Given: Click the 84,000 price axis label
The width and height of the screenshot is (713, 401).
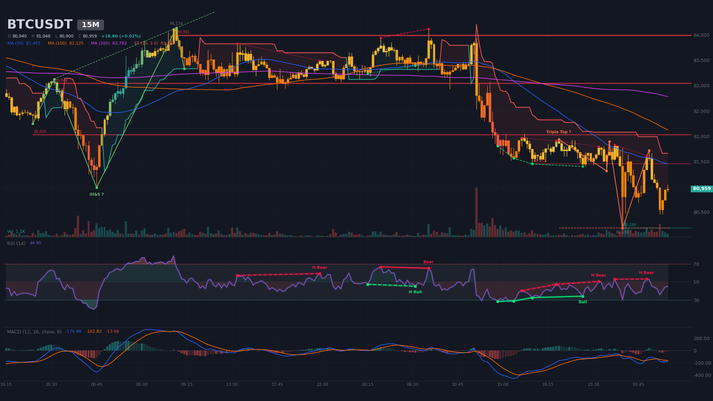Looking at the screenshot, I should 701,35.
